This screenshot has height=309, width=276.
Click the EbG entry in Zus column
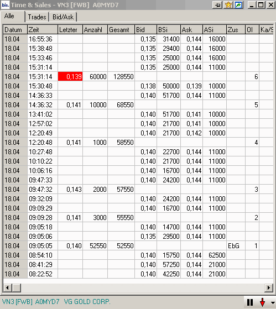pos(236,246)
